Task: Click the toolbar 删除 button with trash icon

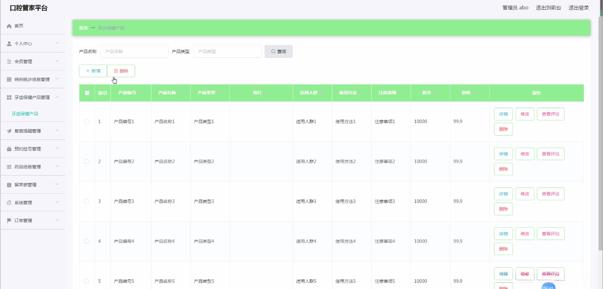Action: [x=121, y=71]
